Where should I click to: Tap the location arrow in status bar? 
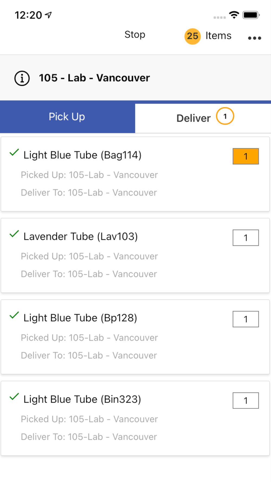pos(49,15)
